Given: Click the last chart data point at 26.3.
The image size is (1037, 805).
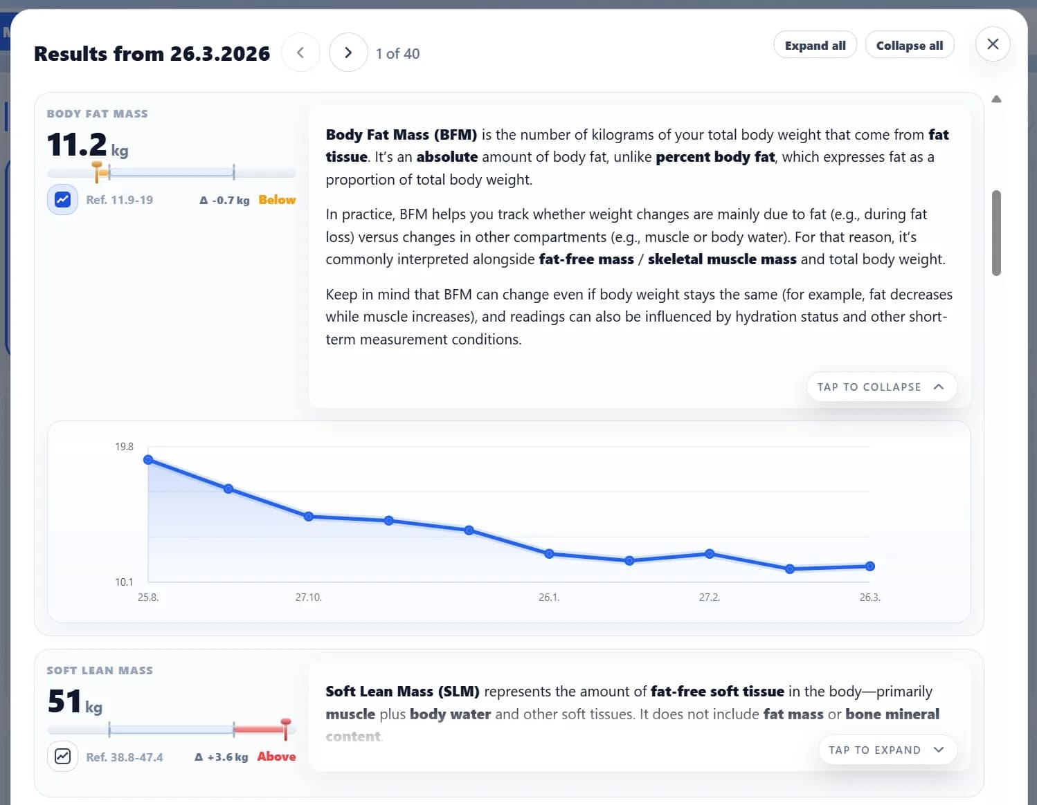Looking at the screenshot, I should (x=870, y=566).
